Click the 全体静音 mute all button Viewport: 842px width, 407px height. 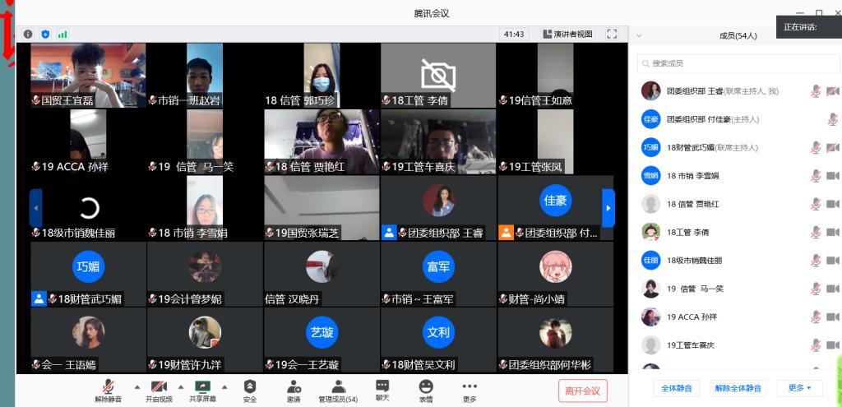click(676, 388)
